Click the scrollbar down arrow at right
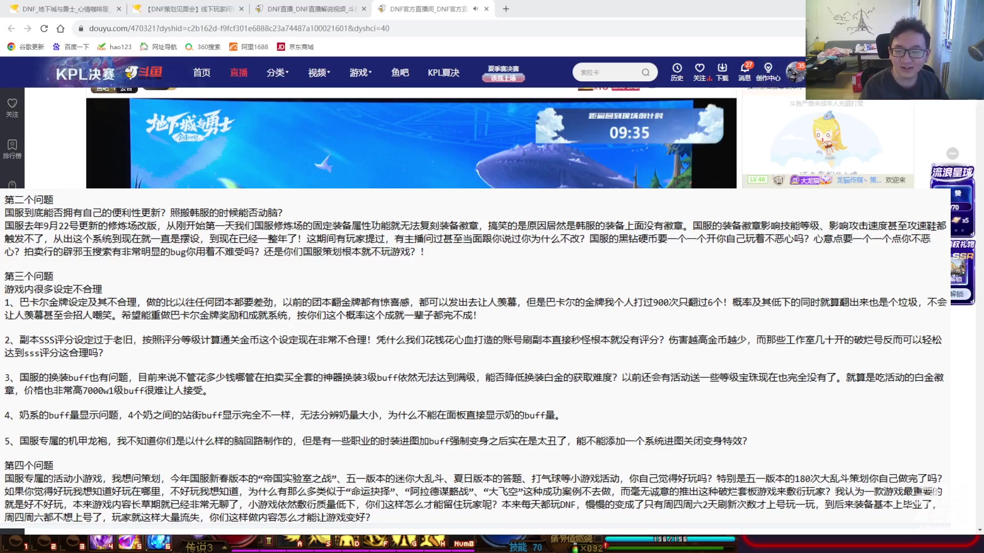This screenshot has width=984, height=553. (x=979, y=530)
